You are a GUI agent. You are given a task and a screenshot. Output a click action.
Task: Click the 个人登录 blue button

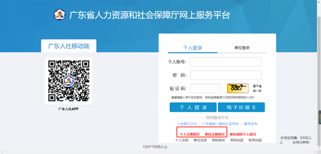(x=193, y=107)
